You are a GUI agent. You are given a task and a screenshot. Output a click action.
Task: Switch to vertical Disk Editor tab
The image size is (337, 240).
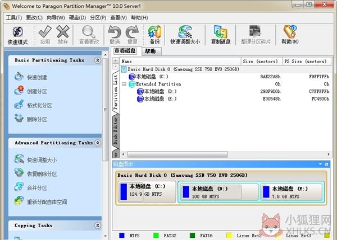(116, 130)
